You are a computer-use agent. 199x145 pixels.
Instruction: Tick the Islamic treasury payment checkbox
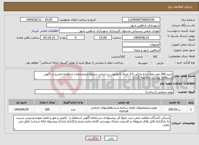[x=127, y=62]
